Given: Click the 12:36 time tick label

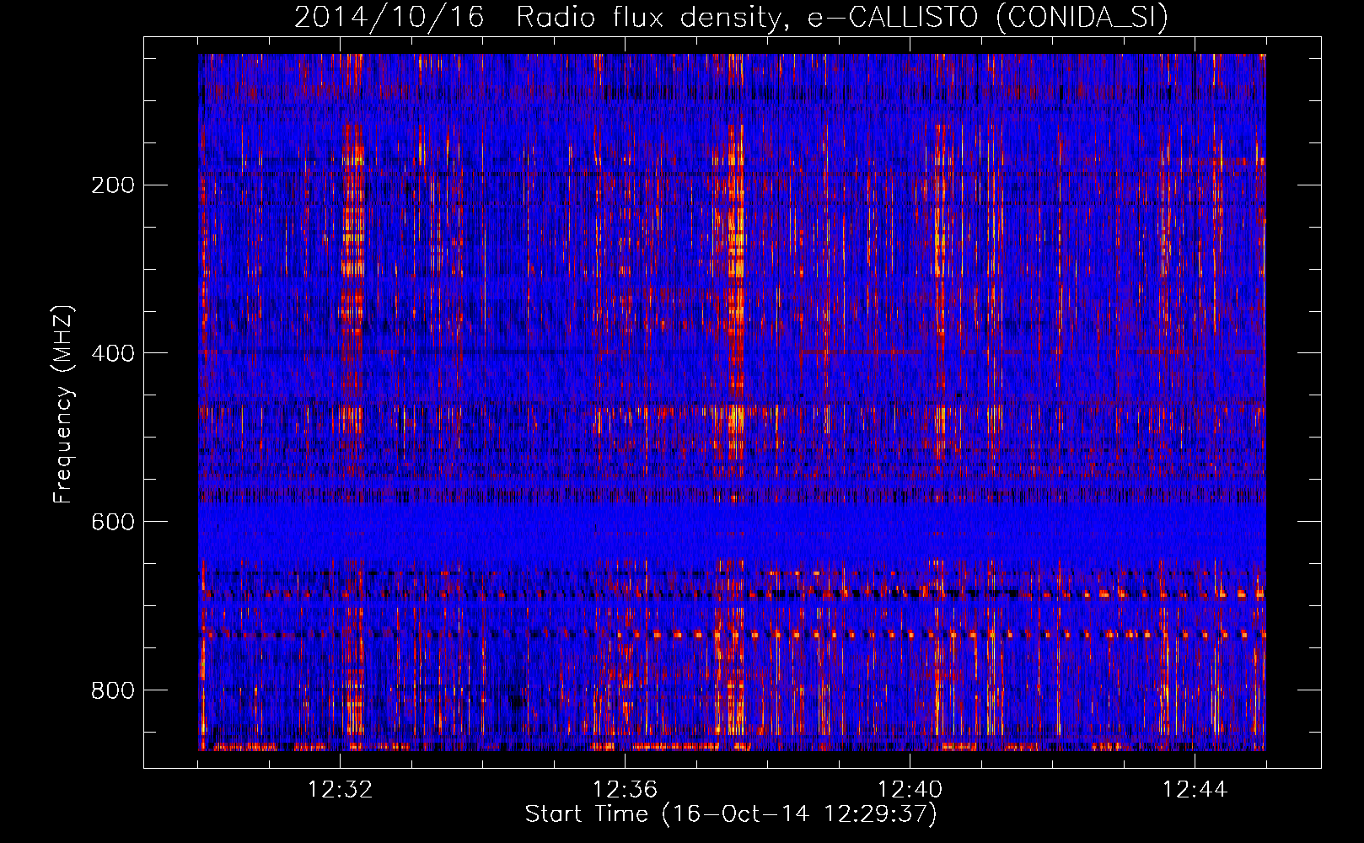Looking at the screenshot, I should click(x=625, y=790).
